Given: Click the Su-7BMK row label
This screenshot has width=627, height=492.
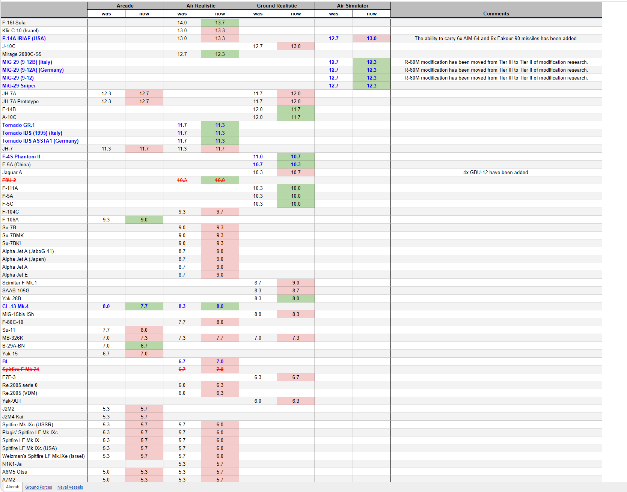Looking at the screenshot, I should click(x=13, y=235).
